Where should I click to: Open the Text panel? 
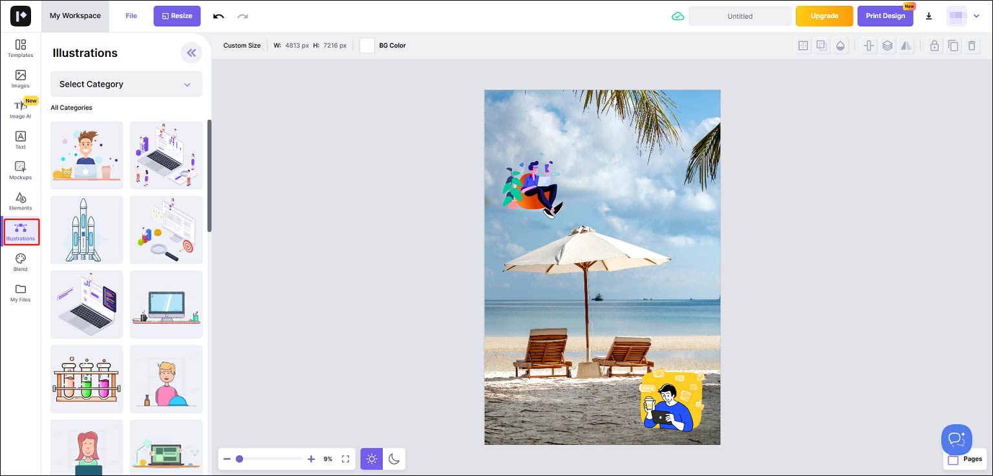(x=20, y=140)
